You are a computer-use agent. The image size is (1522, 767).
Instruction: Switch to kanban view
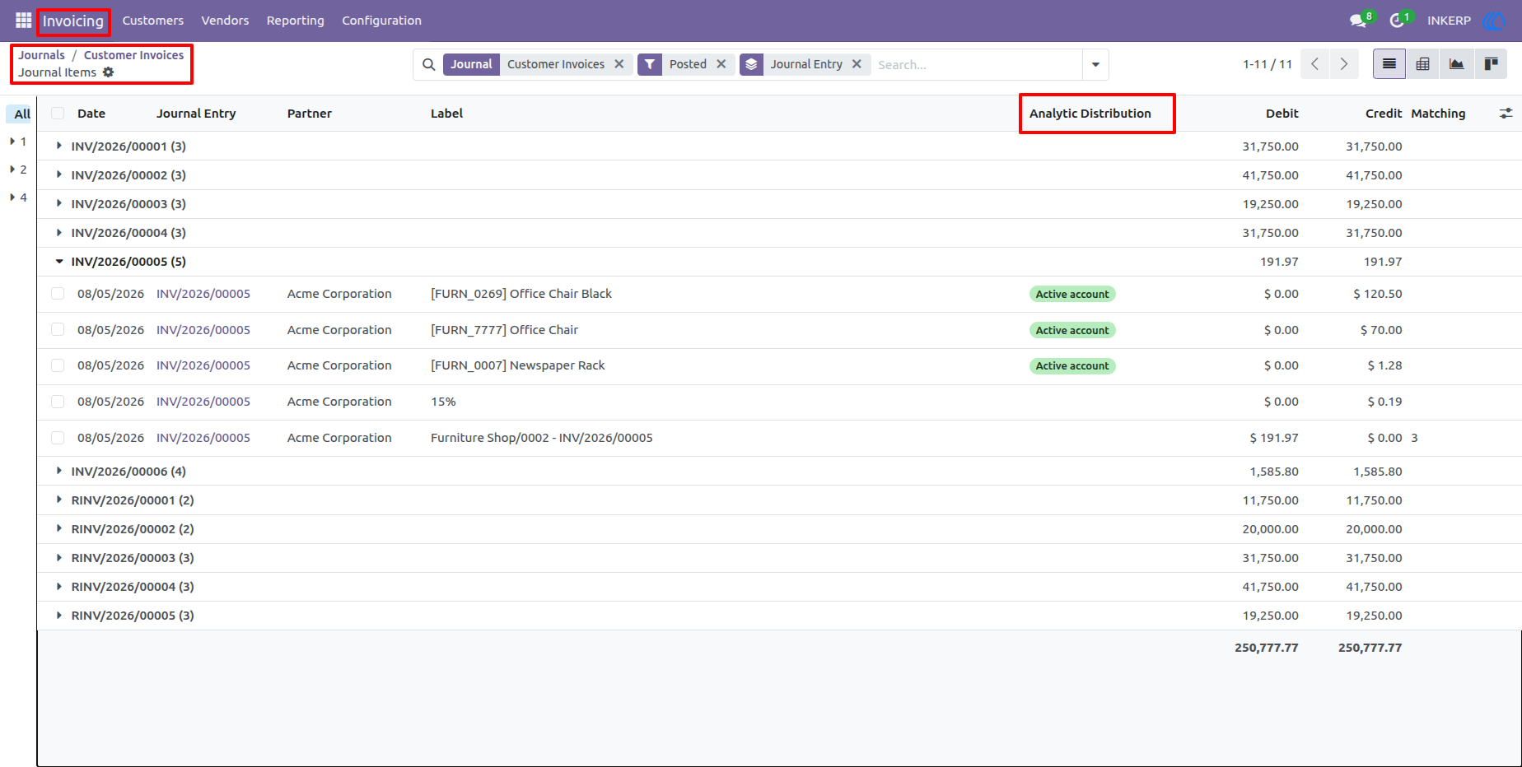1490,64
